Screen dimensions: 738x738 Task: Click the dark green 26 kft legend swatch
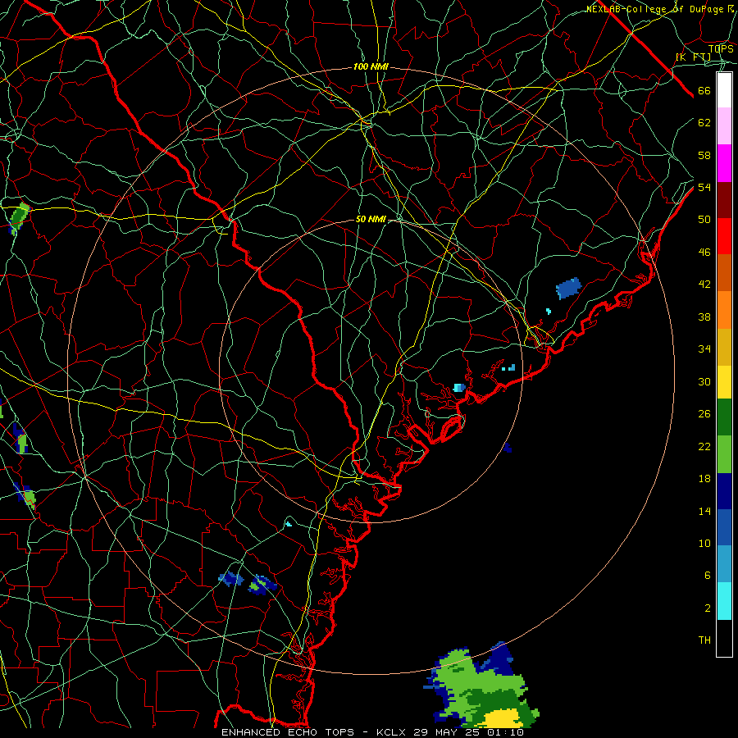tap(724, 417)
